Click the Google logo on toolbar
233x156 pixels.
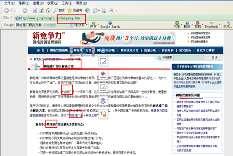pyautogui.click(x=8, y=25)
